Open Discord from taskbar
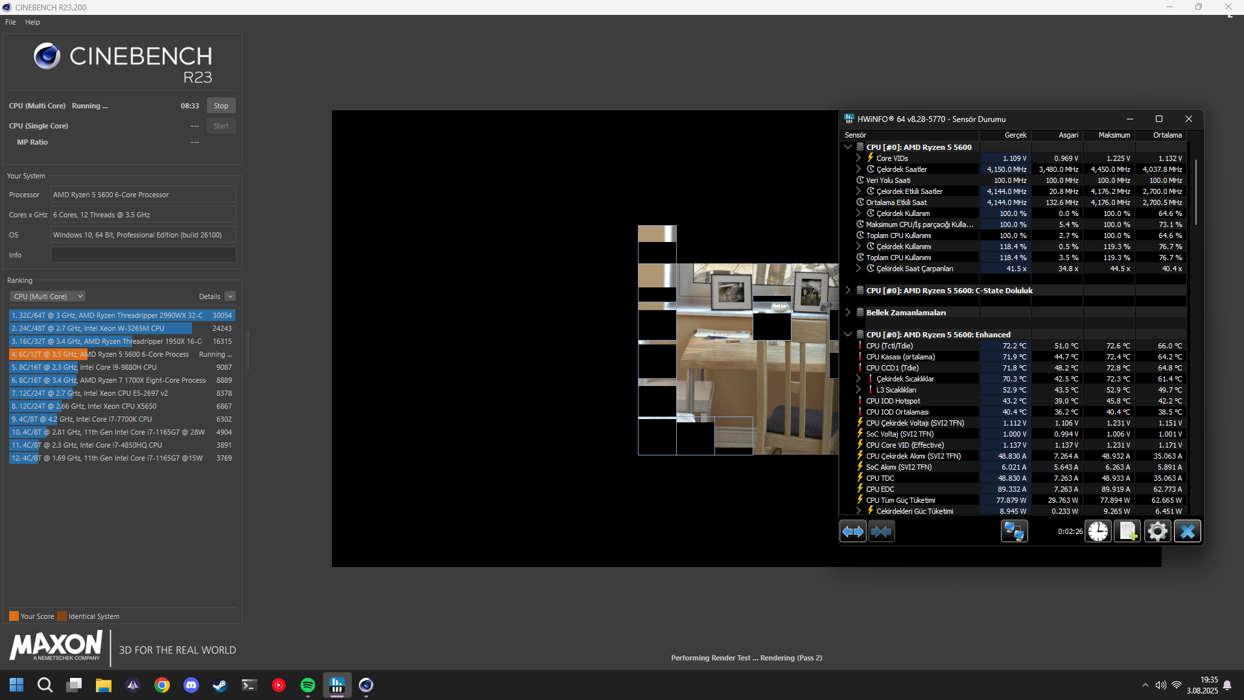1244x700 pixels. click(191, 685)
